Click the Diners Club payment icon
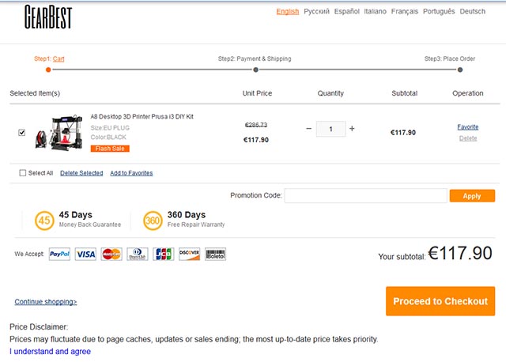The width and height of the screenshot is (506, 362). click(138, 254)
